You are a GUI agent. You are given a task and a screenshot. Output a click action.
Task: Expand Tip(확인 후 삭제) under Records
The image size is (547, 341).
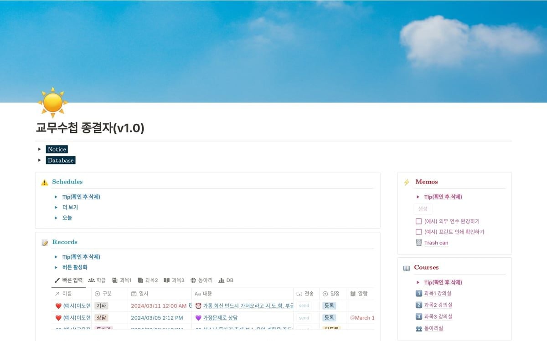pyautogui.click(x=56, y=257)
